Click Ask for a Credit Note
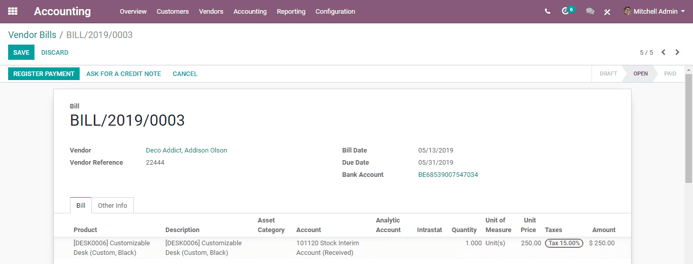This screenshot has width=693, height=264. 124,73
